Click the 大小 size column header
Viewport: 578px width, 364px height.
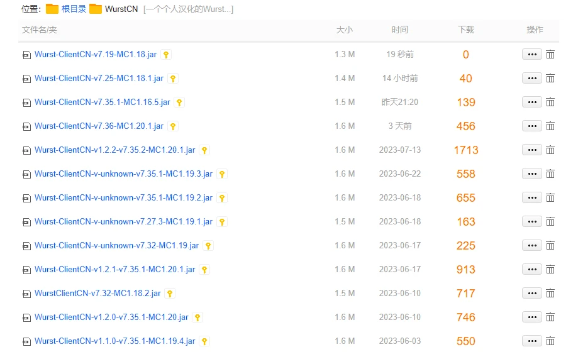pyautogui.click(x=344, y=30)
